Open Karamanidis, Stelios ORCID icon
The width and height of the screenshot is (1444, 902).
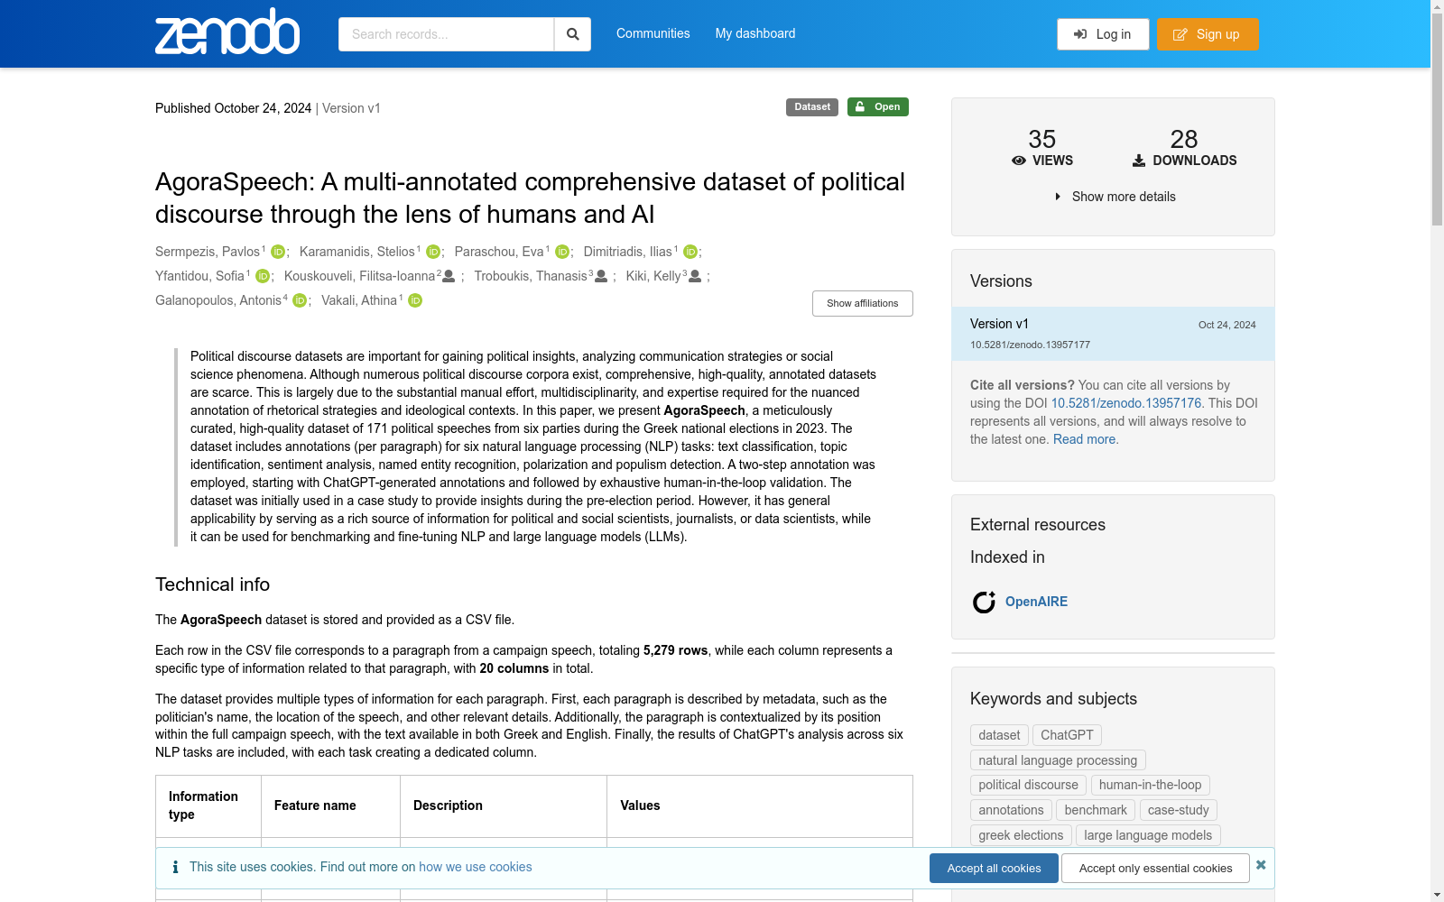(433, 252)
